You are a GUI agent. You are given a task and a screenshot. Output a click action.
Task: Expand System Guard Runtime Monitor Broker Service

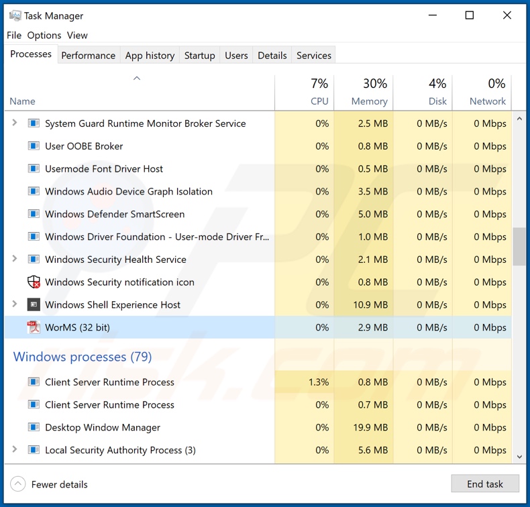point(15,123)
